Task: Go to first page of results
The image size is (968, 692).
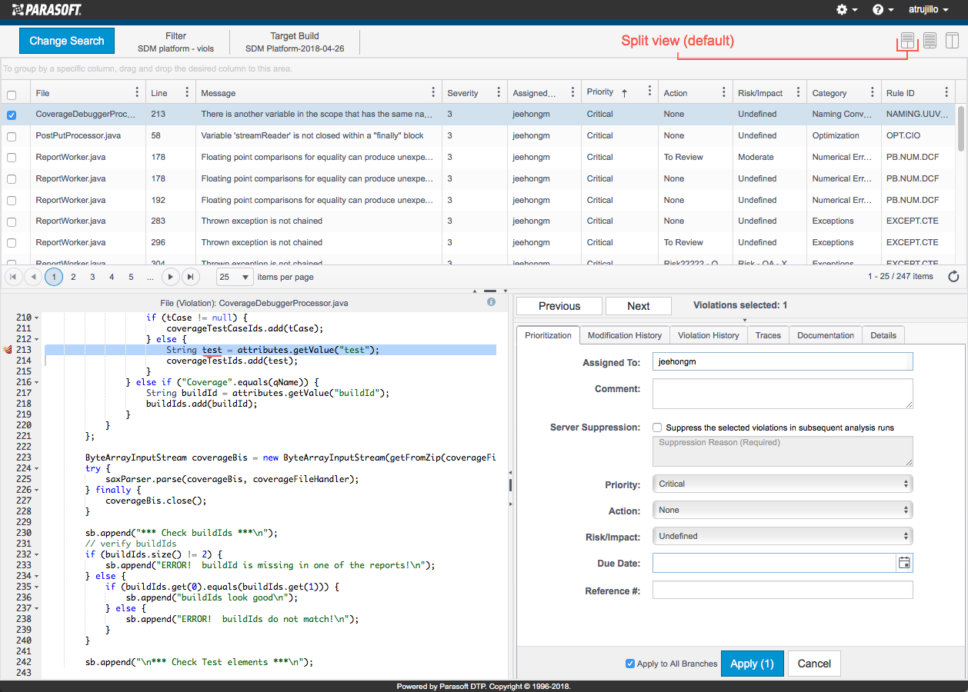Action: 14,277
